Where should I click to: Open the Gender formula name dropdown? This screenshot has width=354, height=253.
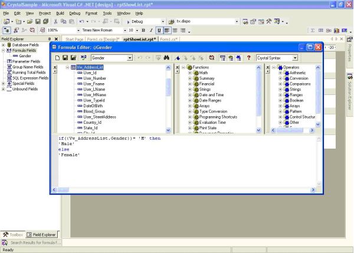coord(130,58)
